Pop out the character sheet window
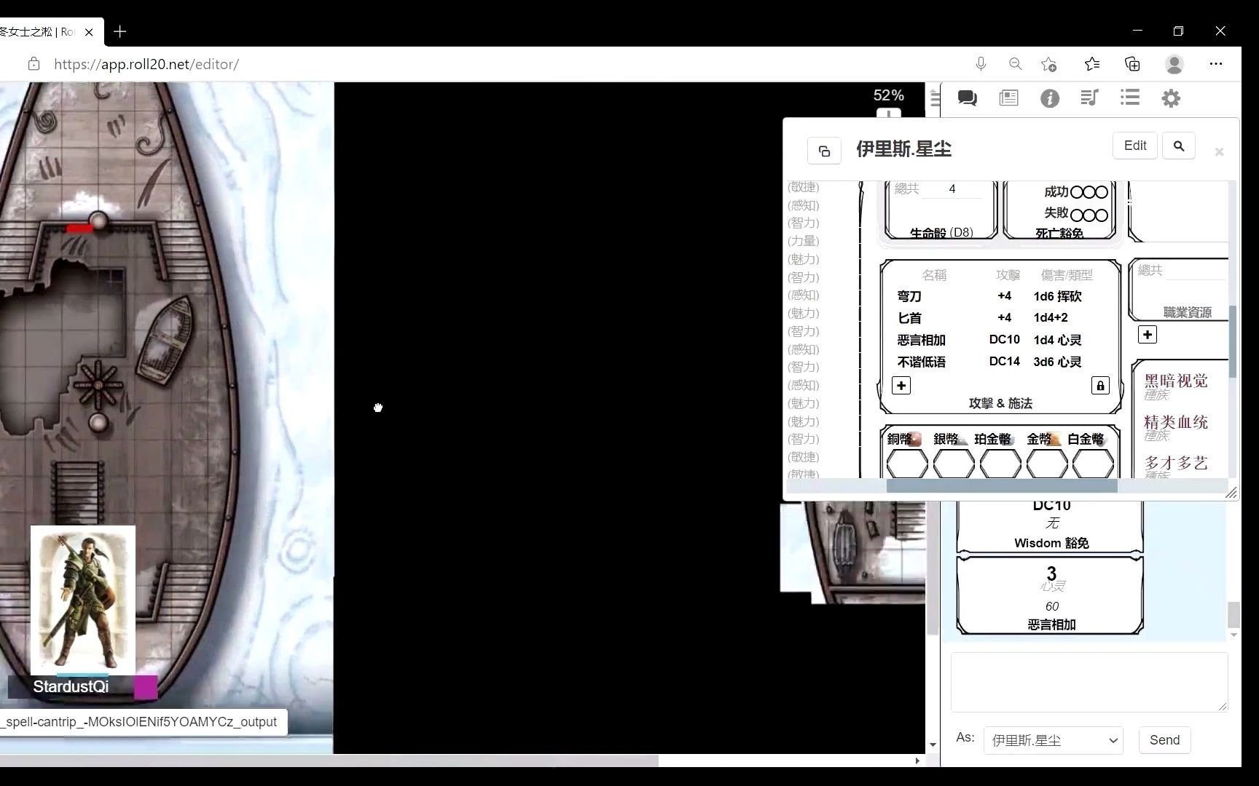 pos(824,151)
